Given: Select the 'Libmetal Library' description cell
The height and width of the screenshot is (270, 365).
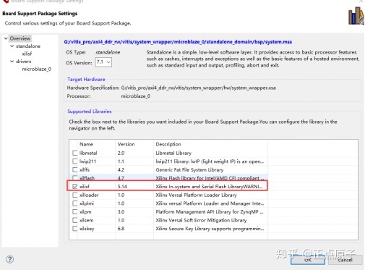Looking at the screenshot, I should point(173,153).
